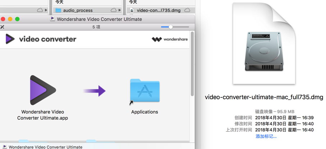Select the audio_process folder in Finder
The height and width of the screenshot is (149, 326).
pos(78,10)
